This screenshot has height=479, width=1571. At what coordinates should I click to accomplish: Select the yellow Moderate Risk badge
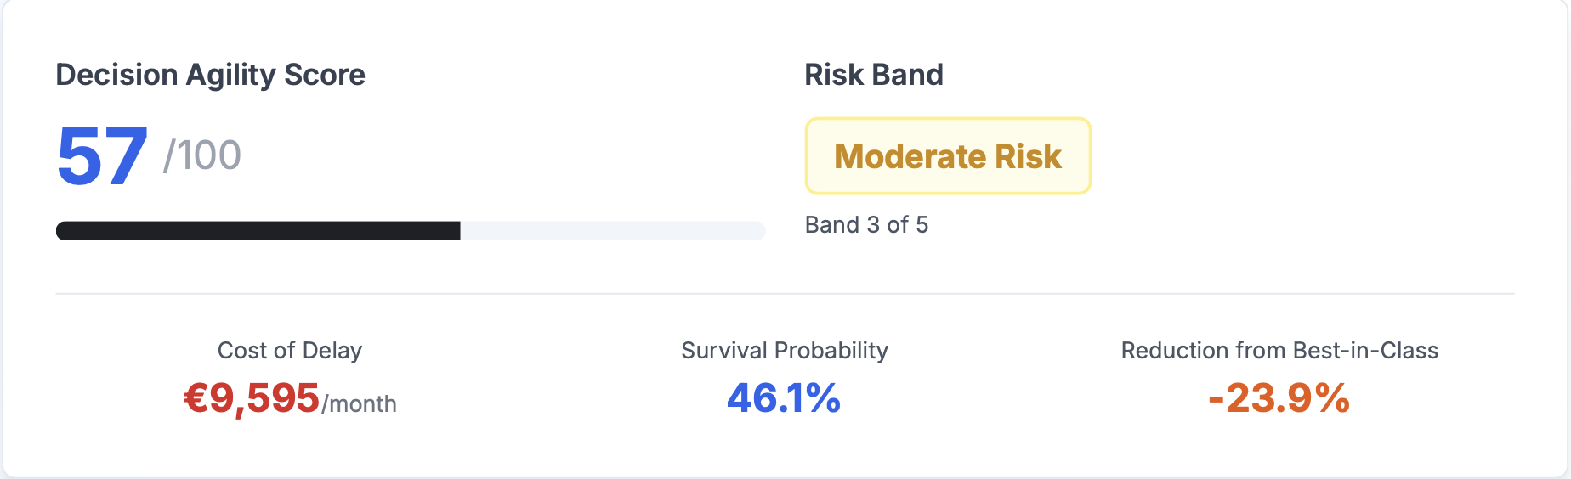pos(947,156)
